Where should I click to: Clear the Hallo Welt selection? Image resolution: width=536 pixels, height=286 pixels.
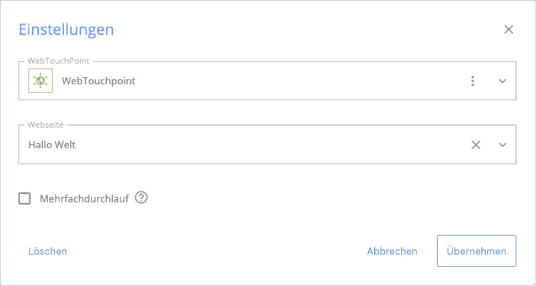click(x=476, y=145)
